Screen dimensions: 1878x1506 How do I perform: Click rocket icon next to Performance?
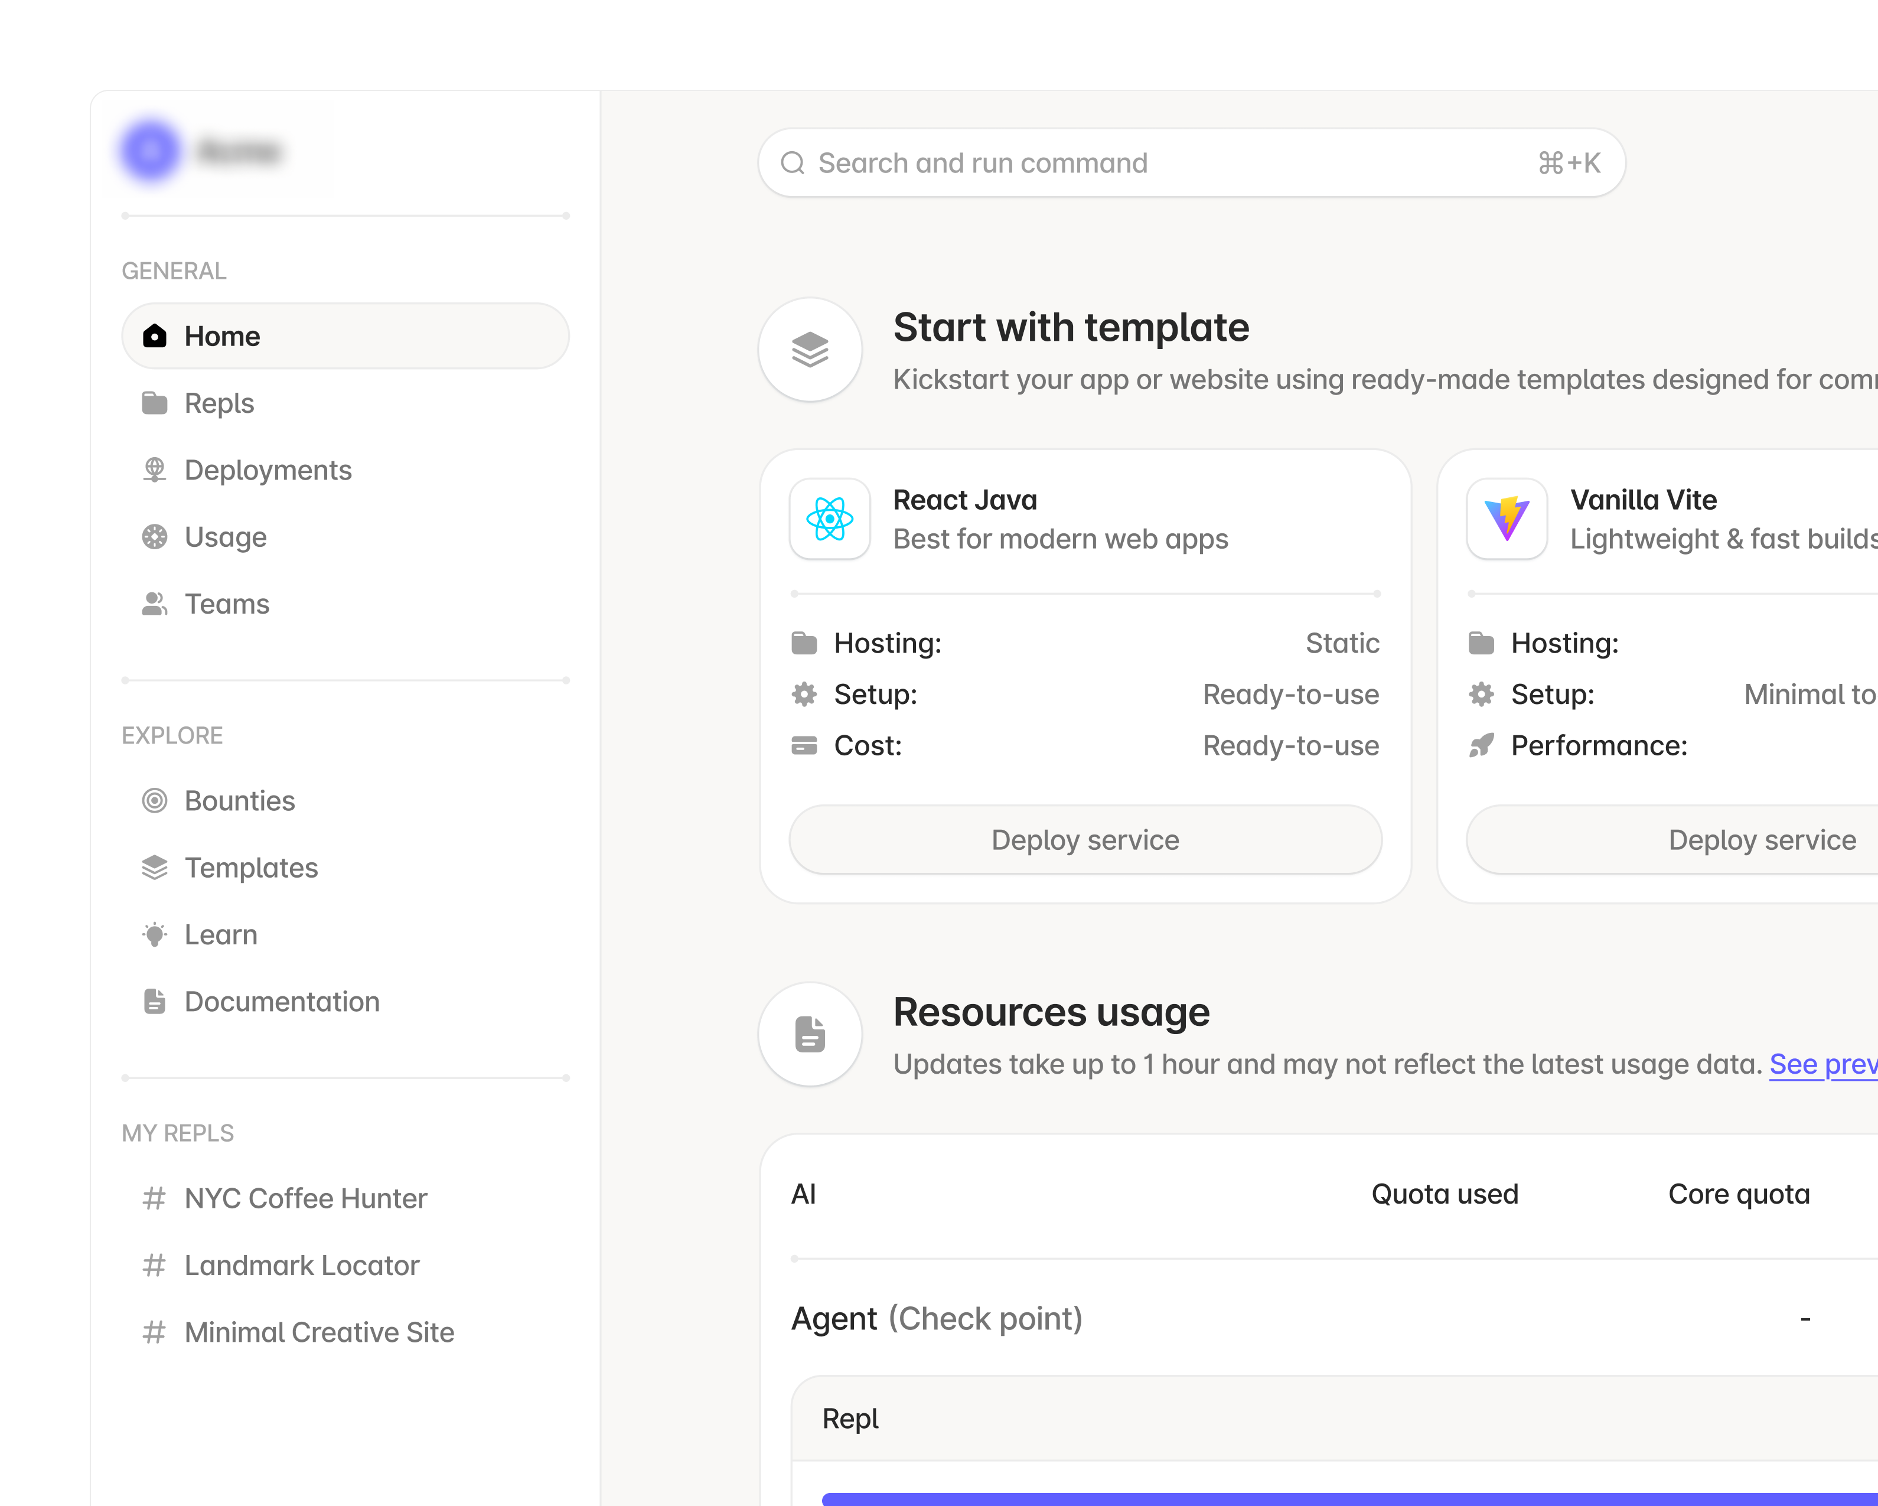(1481, 745)
